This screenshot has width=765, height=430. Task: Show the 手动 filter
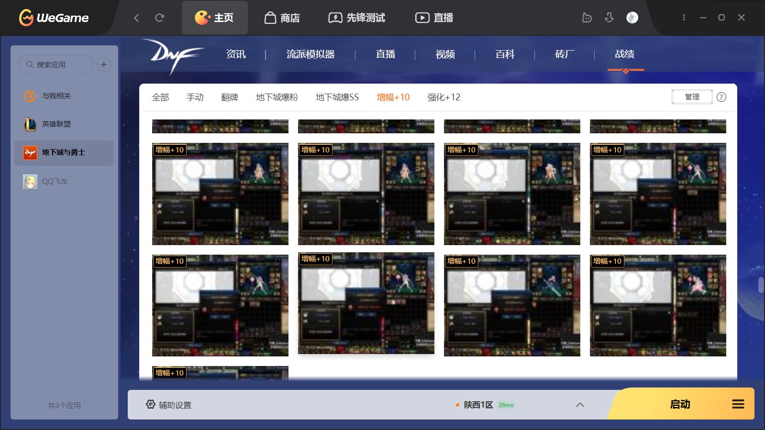tap(195, 97)
